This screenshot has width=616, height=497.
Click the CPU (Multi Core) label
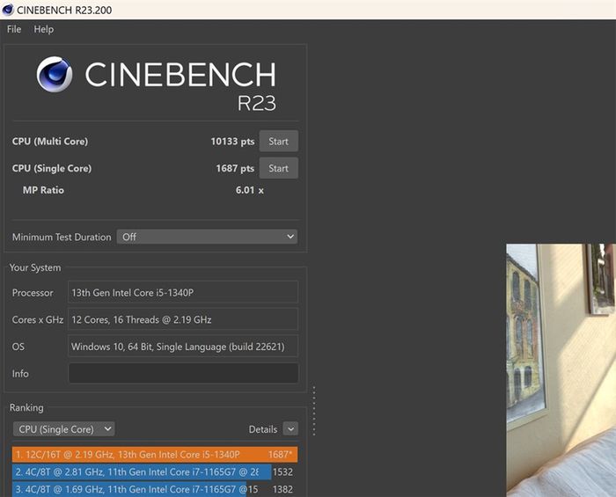click(x=50, y=142)
